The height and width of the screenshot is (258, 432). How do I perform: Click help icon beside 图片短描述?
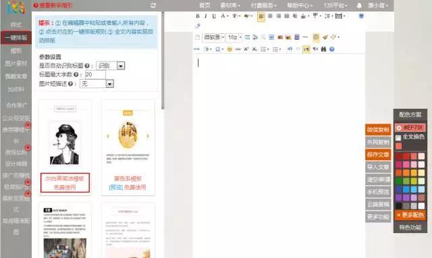click(x=70, y=84)
